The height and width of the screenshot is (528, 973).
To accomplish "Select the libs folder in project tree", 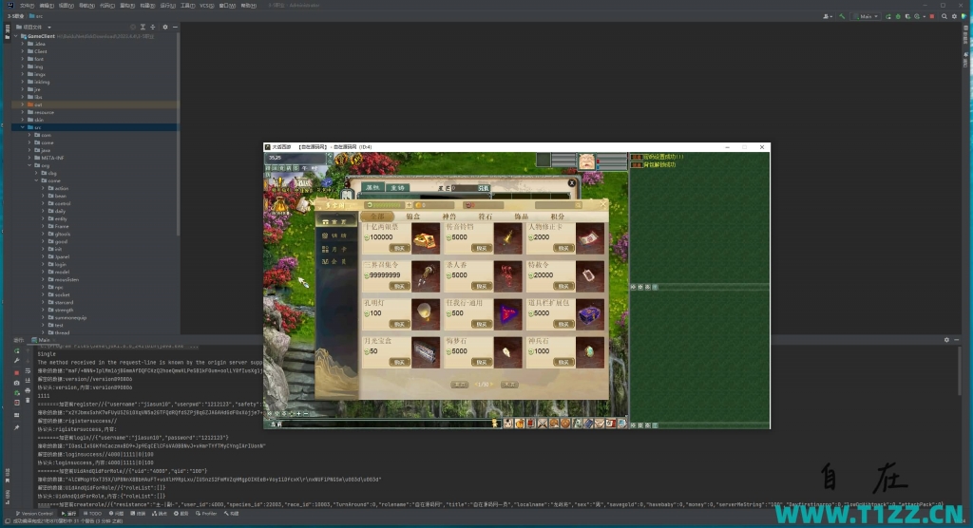I will click(38, 97).
